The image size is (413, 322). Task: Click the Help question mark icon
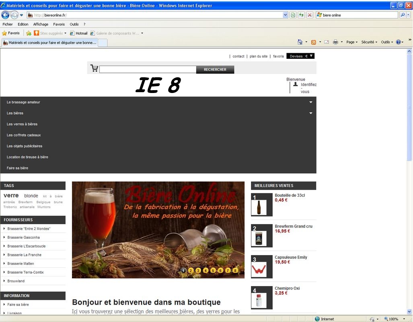pos(398,42)
